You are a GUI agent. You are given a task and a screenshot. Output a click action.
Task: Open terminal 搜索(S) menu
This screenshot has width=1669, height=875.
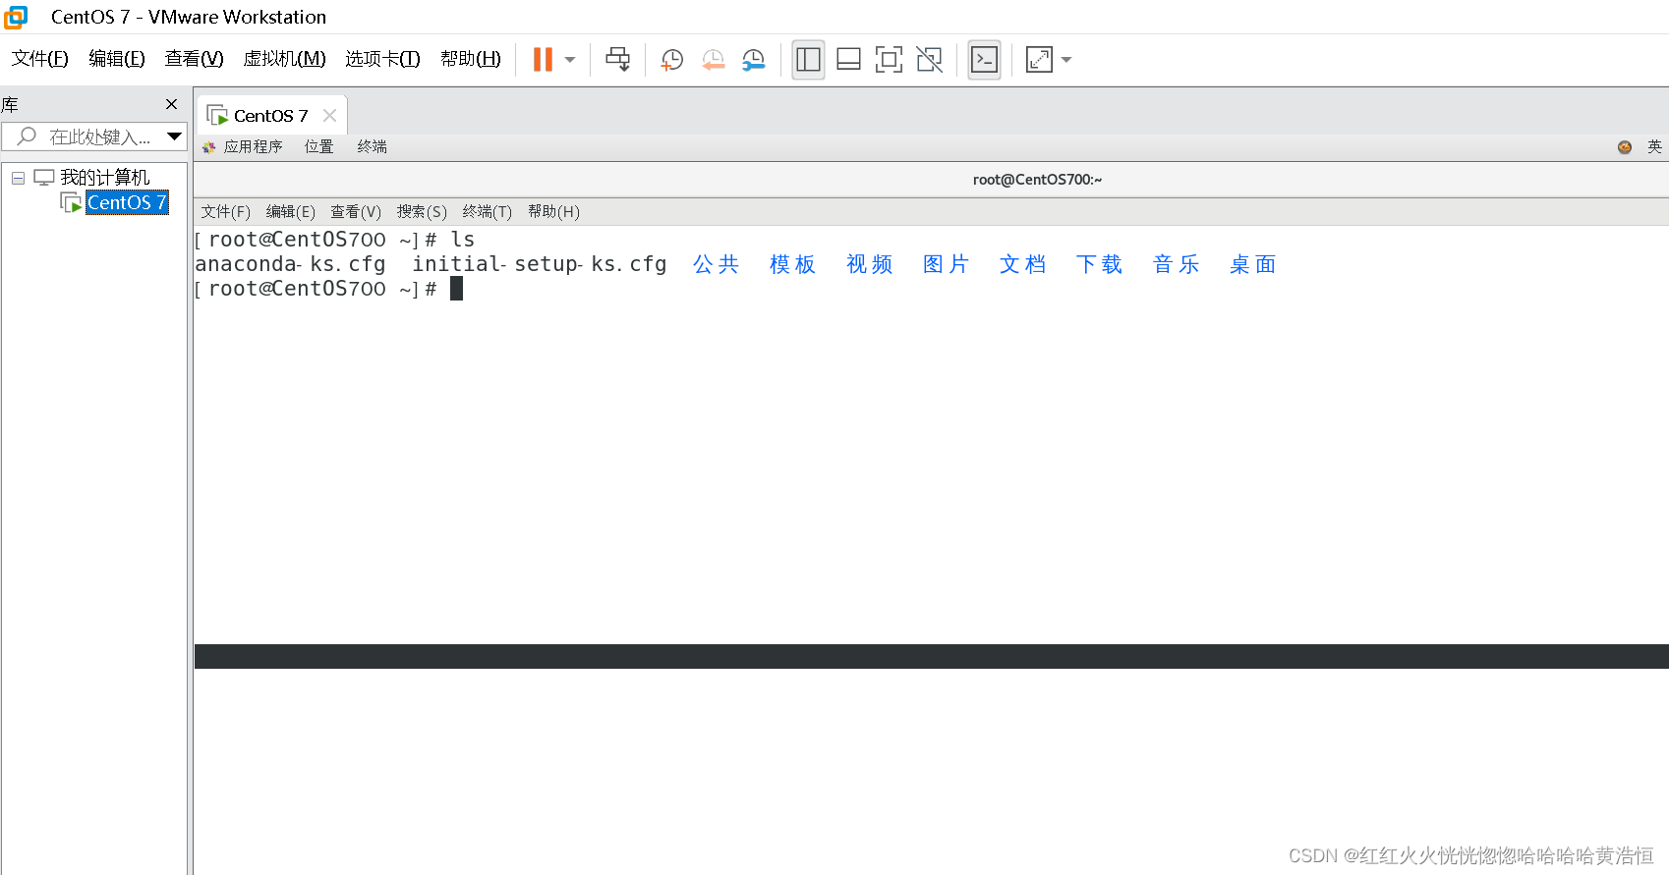click(422, 212)
